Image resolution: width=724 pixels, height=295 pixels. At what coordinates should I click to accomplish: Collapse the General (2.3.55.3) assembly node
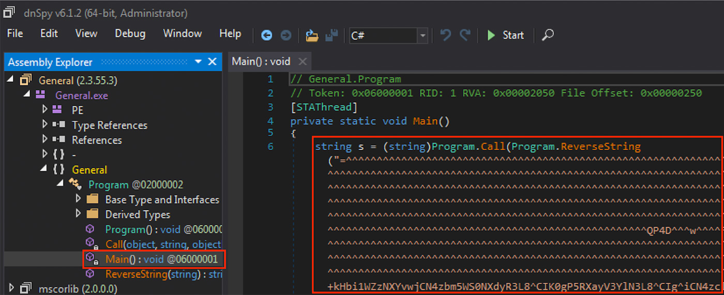pyautogui.click(x=10, y=80)
